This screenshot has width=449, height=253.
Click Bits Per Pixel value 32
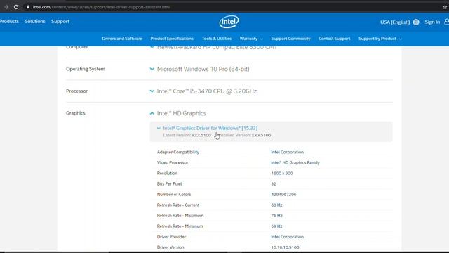point(274,184)
